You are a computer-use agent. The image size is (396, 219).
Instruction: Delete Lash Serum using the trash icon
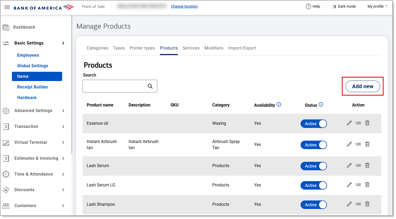coord(367,165)
